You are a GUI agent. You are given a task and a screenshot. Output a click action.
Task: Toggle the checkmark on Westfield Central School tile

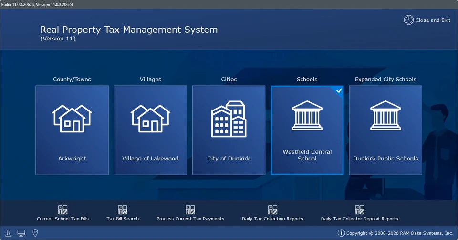click(x=339, y=90)
